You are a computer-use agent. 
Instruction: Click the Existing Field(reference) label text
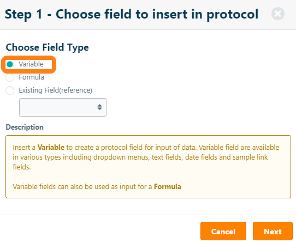(55, 90)
